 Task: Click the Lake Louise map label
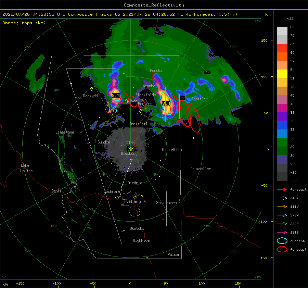[26, 168]
